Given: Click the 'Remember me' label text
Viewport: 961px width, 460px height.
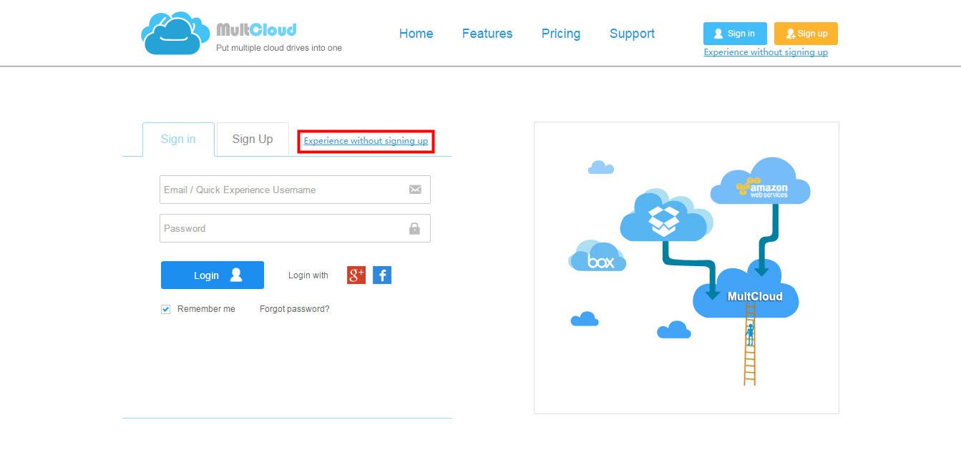Looking at the screenshot, I should 206,309.
